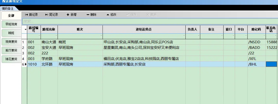
Task: Click mnemonic code /XFL cell
Action: (x=257, y=59)
